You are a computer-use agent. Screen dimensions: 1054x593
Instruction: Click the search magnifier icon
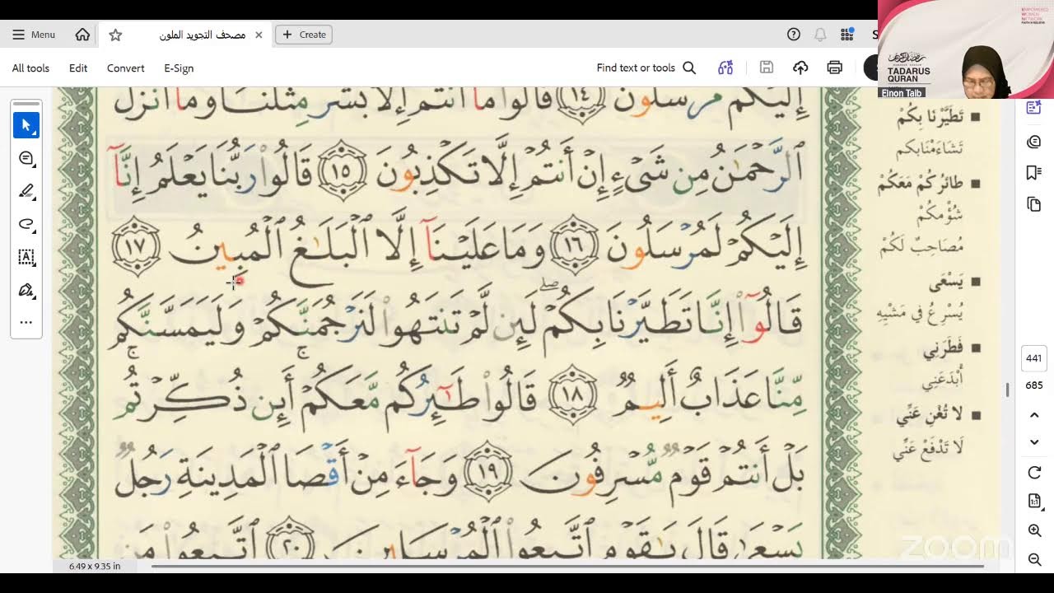tap(689, 68)
